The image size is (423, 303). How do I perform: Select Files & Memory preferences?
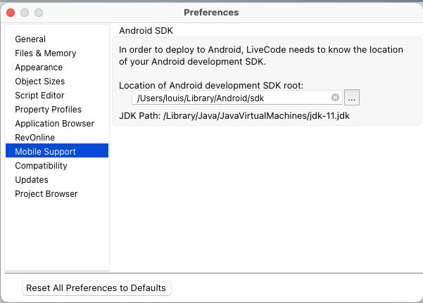click(46, 53)
